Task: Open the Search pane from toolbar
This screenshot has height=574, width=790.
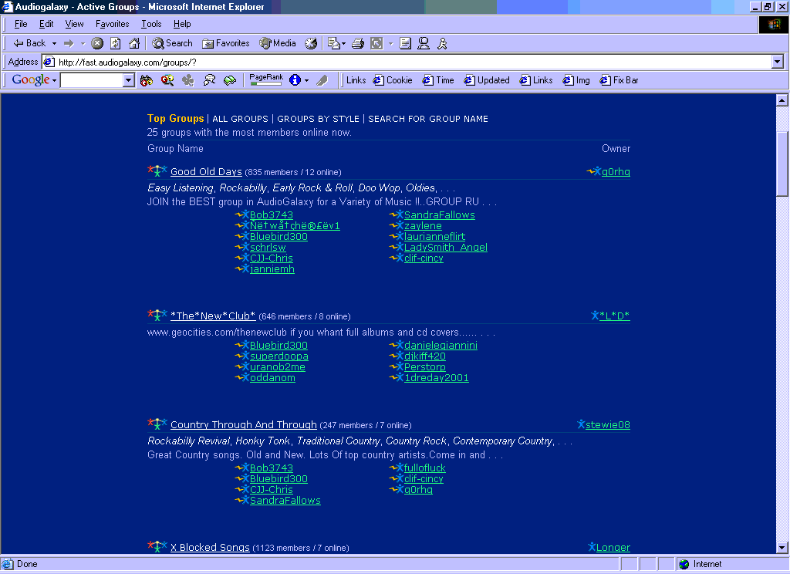Action: click(x=172, y=43)
